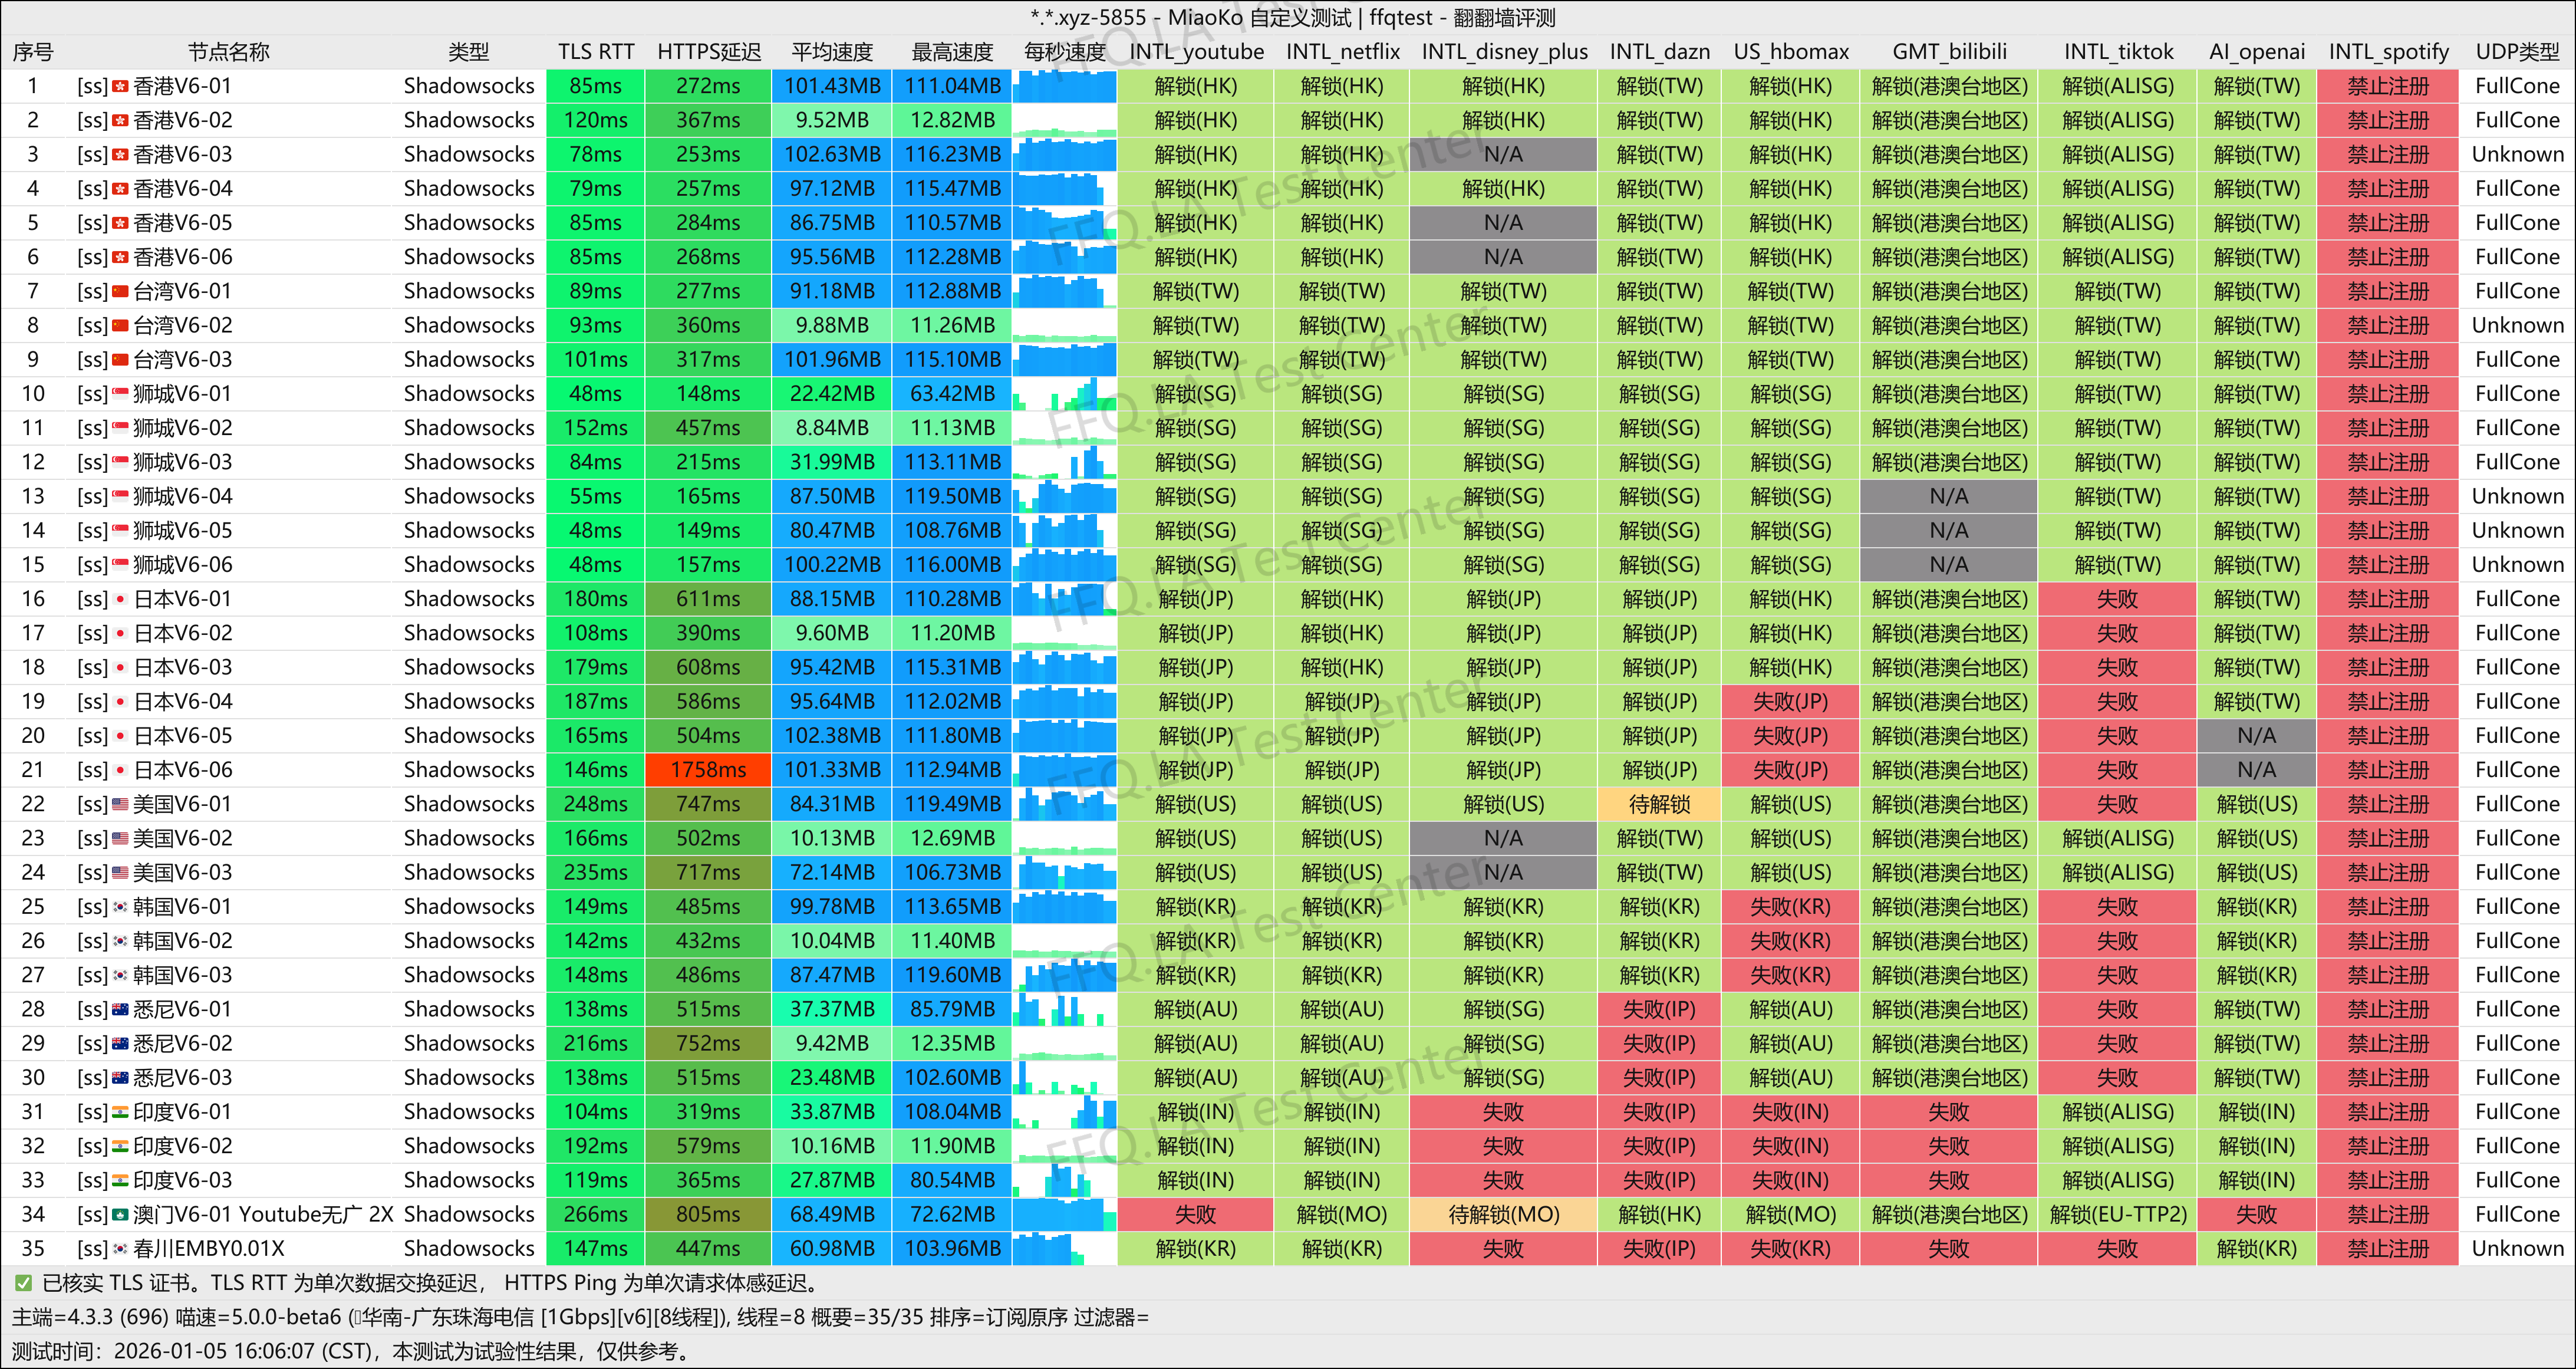Viewport: 2576px width, 1369px height.
Task: Click the green TLS verified checkmark
Action: click(x=23, y=1283)
